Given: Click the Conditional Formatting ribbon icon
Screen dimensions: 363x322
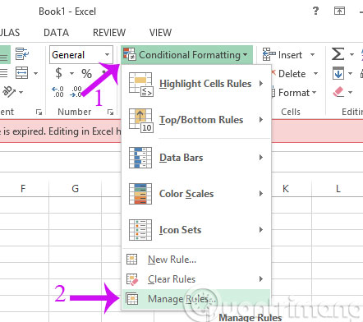Looking at the screenshot, I should click(x=129, y=54).
